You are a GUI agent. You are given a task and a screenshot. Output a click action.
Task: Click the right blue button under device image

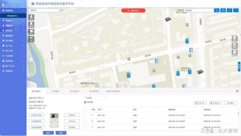[x=61, y=133]
